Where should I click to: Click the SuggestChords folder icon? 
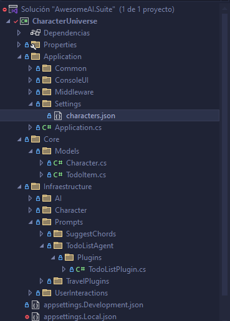[x=58, y=234]
